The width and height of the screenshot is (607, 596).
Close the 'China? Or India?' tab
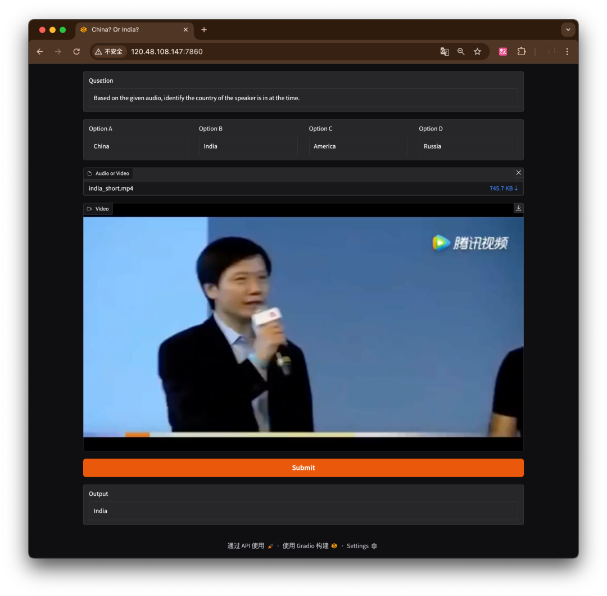coord(186,30)
